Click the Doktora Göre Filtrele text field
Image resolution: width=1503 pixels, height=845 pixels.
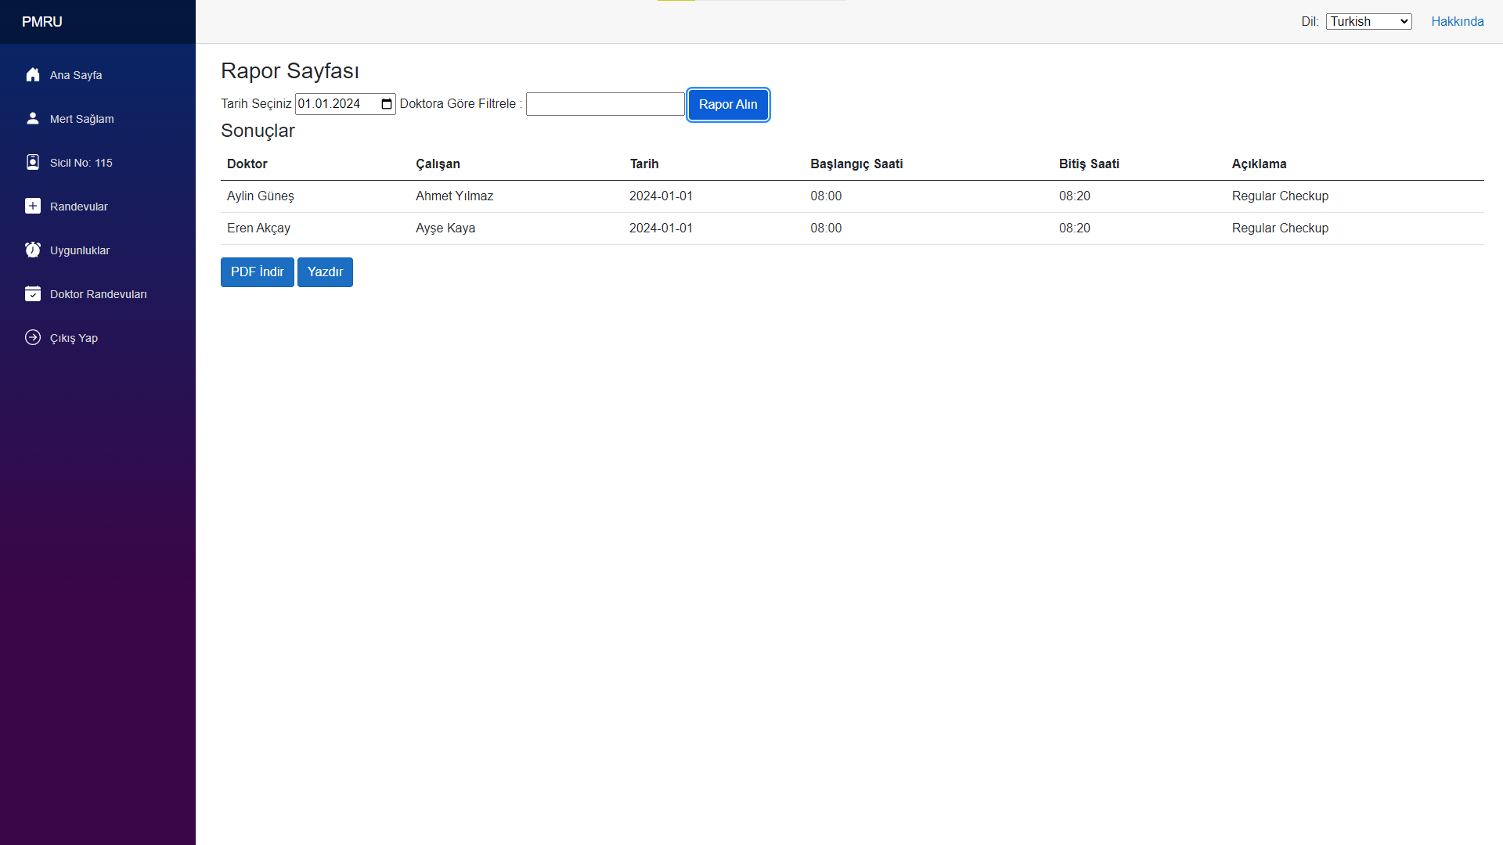pos(605,104)
